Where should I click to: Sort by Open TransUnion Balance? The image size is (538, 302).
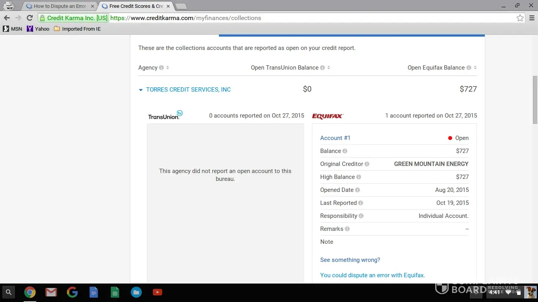pyautogui.click(x=329, y=68)
